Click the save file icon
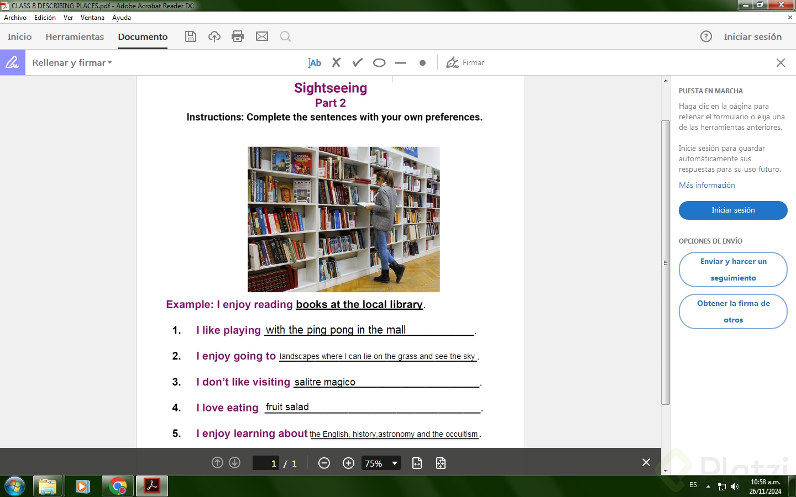The image size is (796, 497). click(x=191, y=36)
